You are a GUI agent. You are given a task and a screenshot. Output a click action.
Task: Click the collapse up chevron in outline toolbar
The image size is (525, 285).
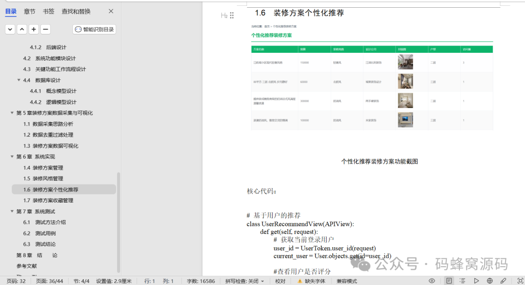point(22,30)
